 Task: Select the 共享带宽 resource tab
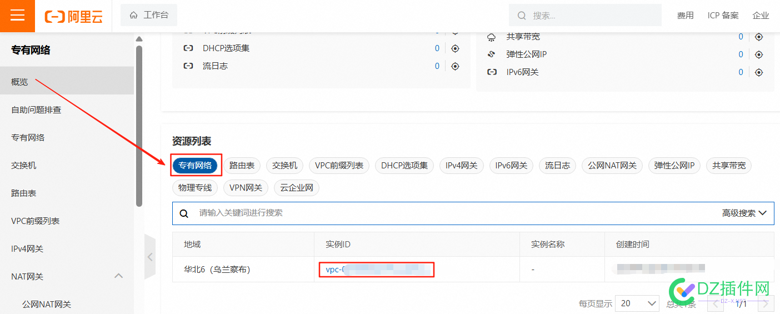click(729, 166)
